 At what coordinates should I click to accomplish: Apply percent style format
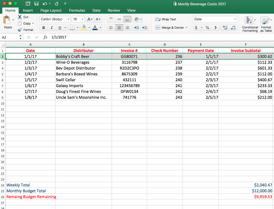(207, 28)
